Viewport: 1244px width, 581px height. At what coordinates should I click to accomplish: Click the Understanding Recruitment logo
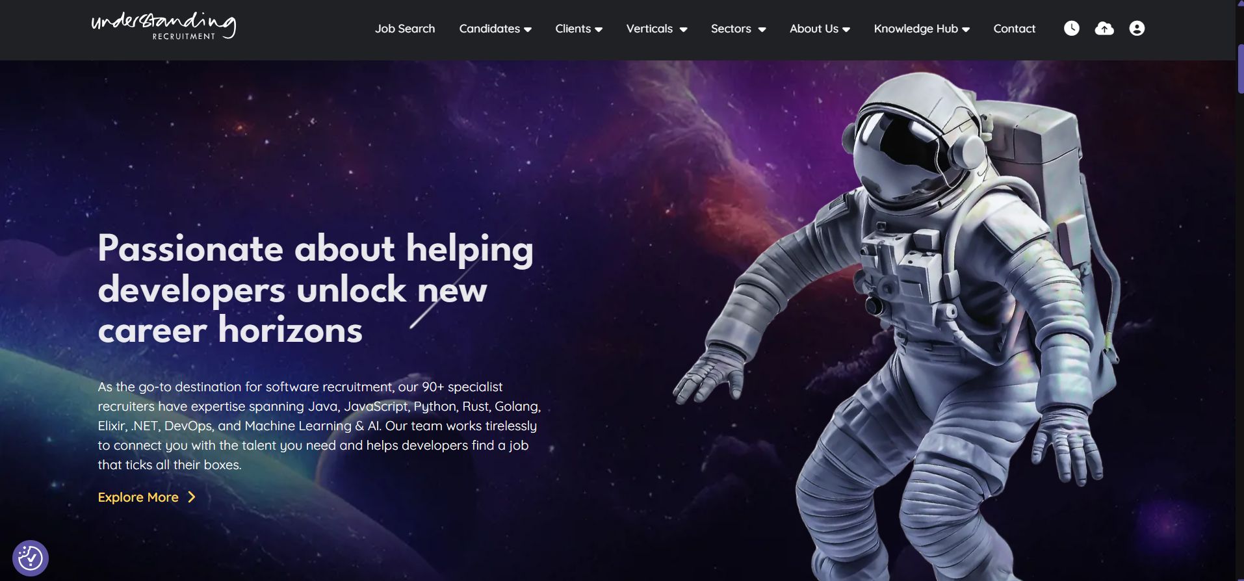click(x=164, y=26)
